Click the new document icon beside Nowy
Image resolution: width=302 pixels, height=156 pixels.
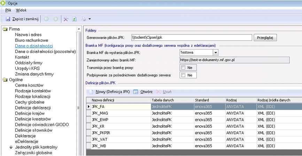pos(91,92)
